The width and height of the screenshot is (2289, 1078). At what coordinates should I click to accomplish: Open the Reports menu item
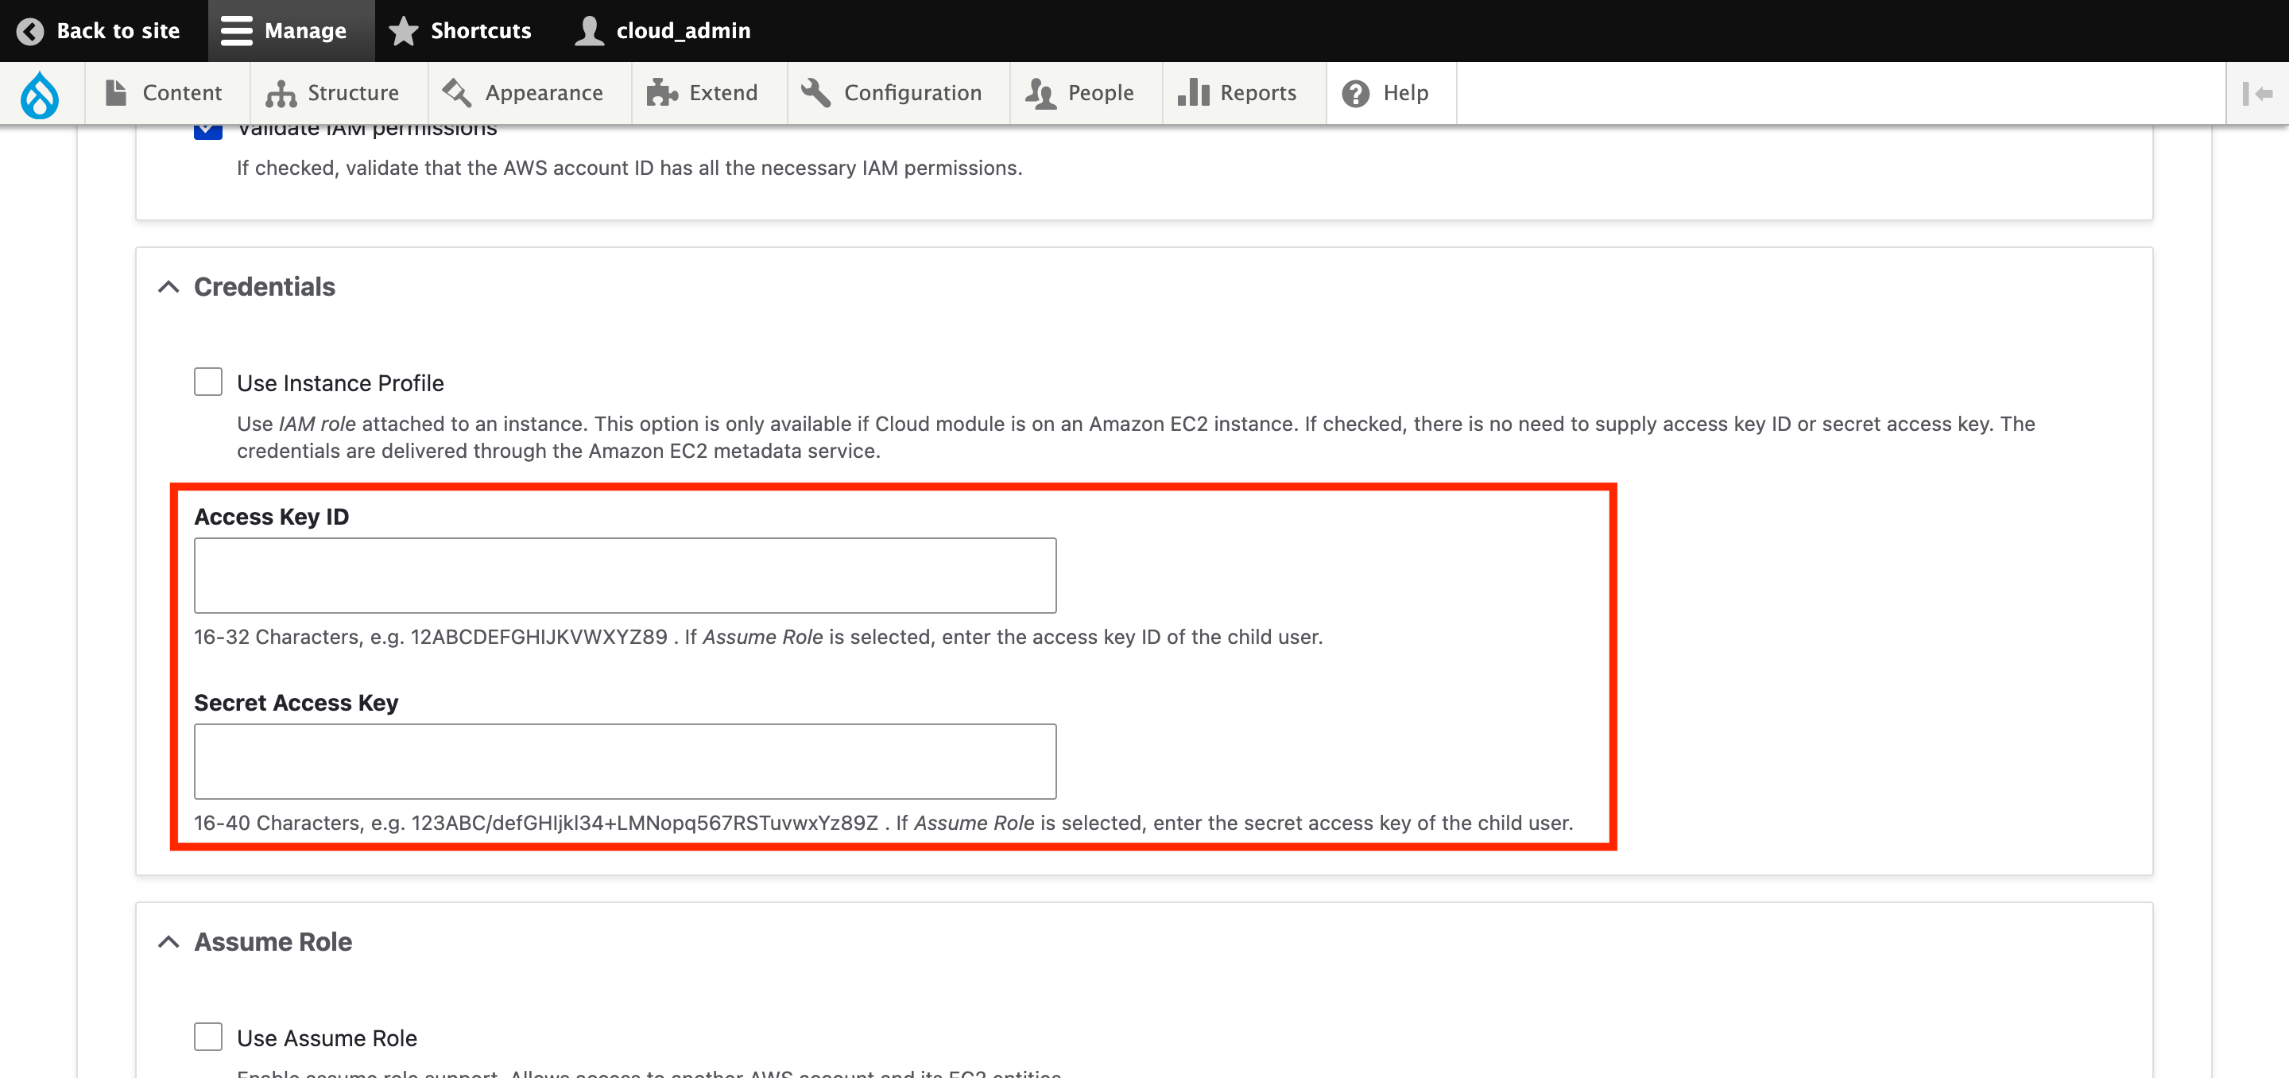[1257, 93]
